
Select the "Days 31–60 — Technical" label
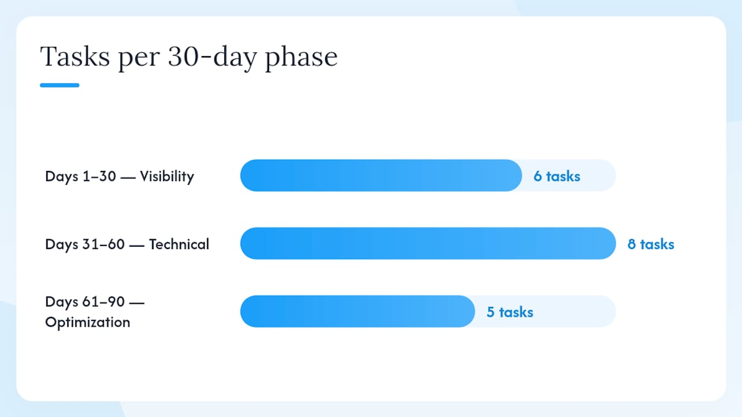tap(127, 244)
